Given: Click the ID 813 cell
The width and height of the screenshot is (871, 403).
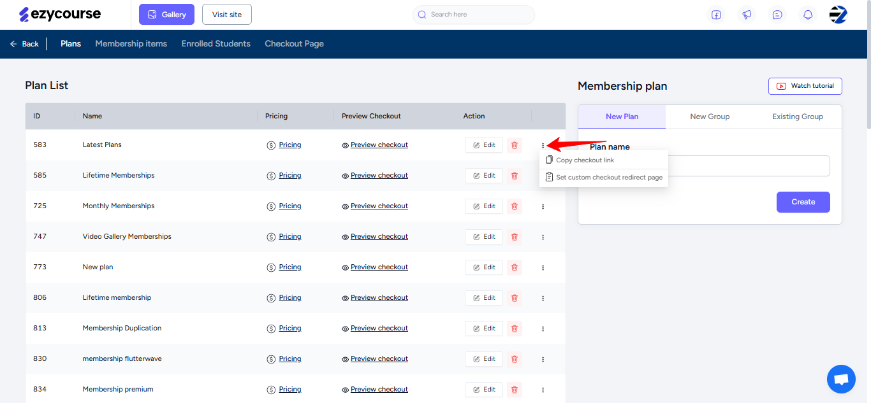Looking at the screenshot, I should 40,329.
